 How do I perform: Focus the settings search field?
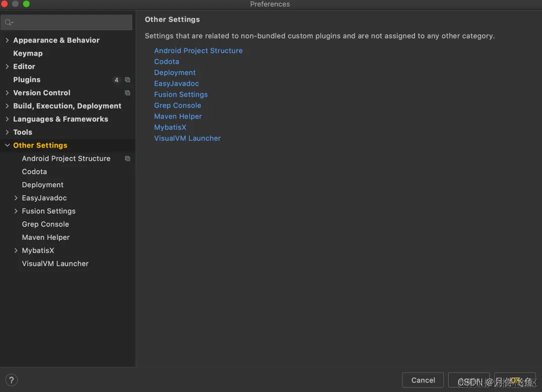tap(66, 23)
